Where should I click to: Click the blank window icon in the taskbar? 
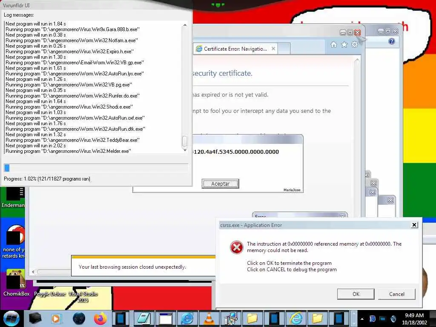click(166, 318)
